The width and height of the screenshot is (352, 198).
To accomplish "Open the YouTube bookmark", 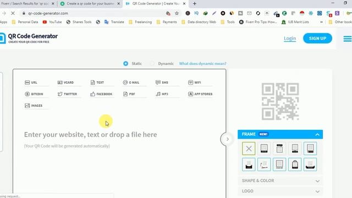I will [52, 22].
